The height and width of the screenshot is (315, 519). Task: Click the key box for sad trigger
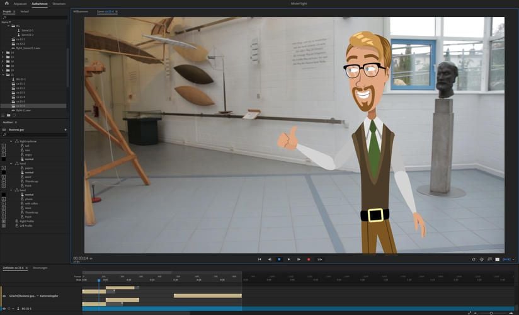4,146
